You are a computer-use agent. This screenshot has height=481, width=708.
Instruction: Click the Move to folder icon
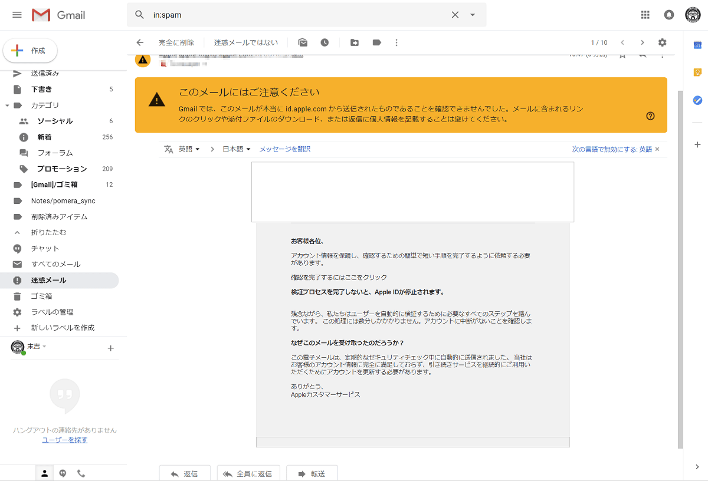355,42
